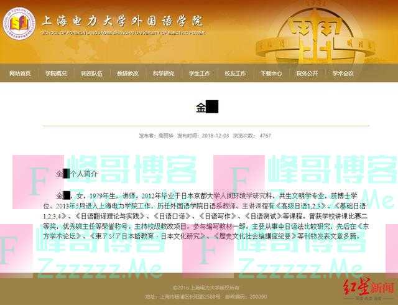Click the school emblem logo in header
The width and height of the screenshot is (398, 305).
(20, 24)
